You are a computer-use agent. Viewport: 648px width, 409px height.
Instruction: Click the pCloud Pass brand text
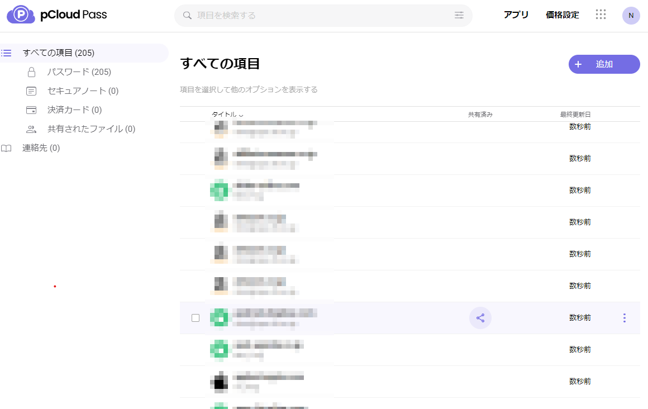click(74, 15)
